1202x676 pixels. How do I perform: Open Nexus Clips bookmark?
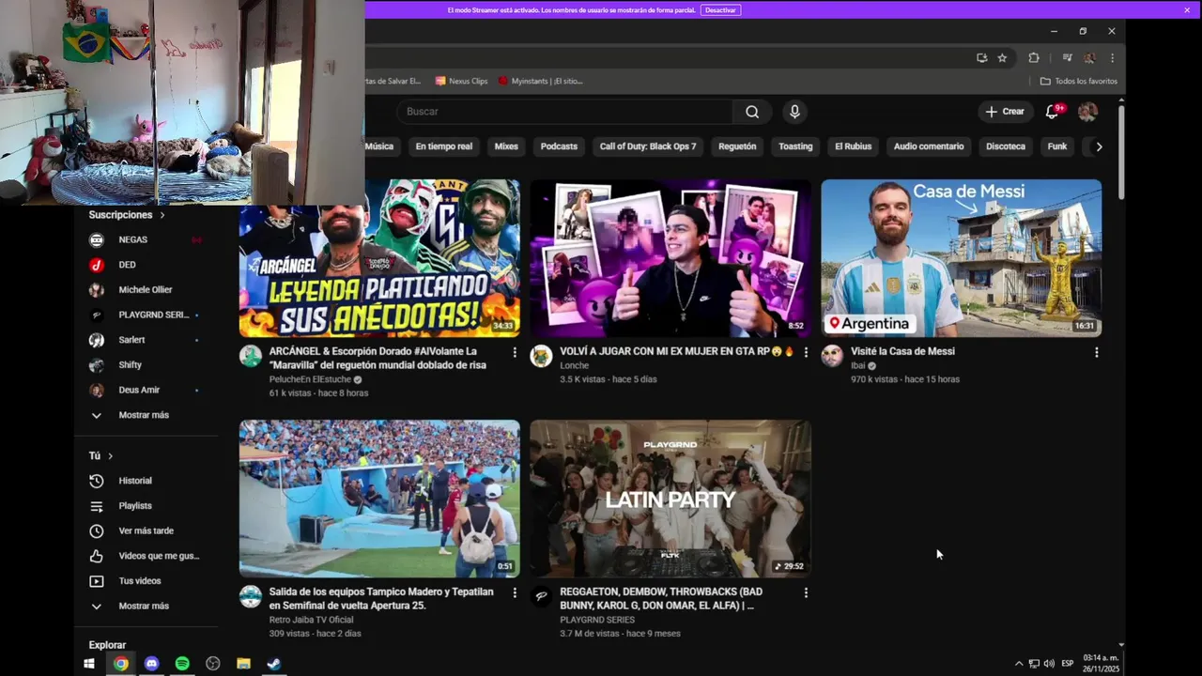461,82
